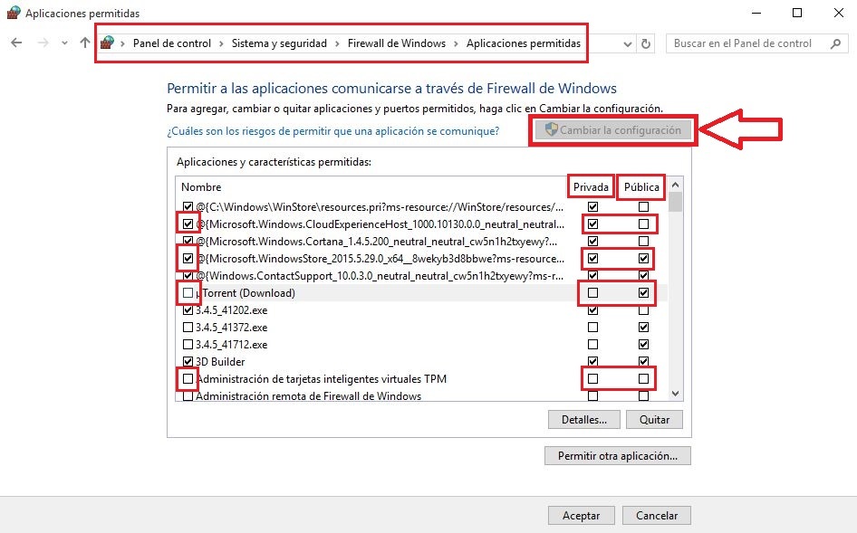This screenshot has height=533, width=857.
Task: Expand chevron after Sistema y seguridad
Action: (337, 43)
